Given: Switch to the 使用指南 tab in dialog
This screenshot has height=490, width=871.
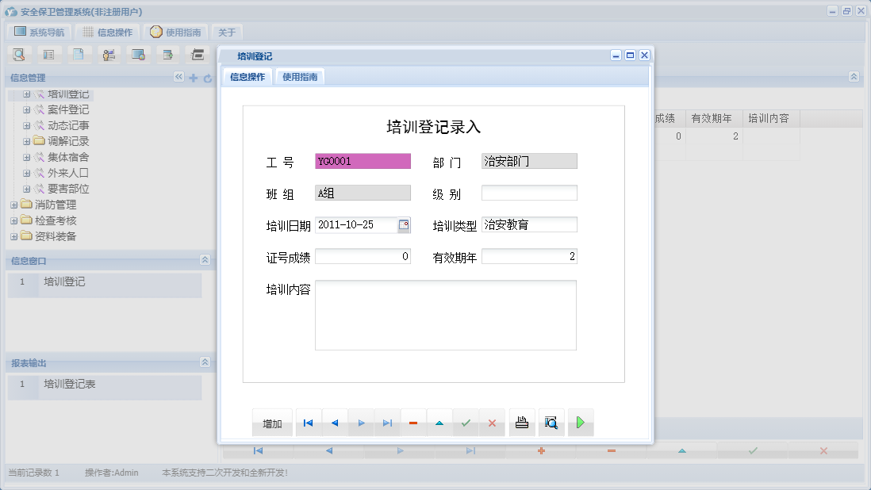Looking at the screenshot, I should pyautogui.click(x=301, y=77).
